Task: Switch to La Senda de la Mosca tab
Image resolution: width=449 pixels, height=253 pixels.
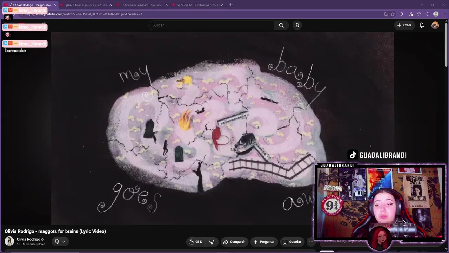Action: [142, 5]
